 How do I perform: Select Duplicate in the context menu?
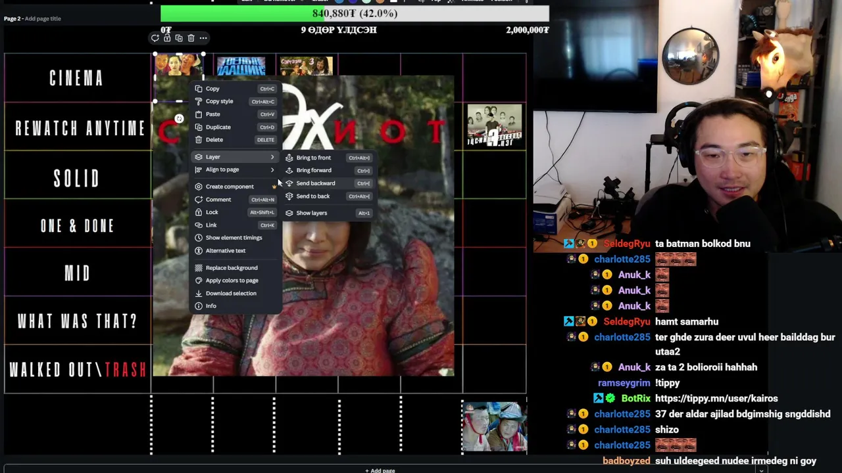(236, 127)
